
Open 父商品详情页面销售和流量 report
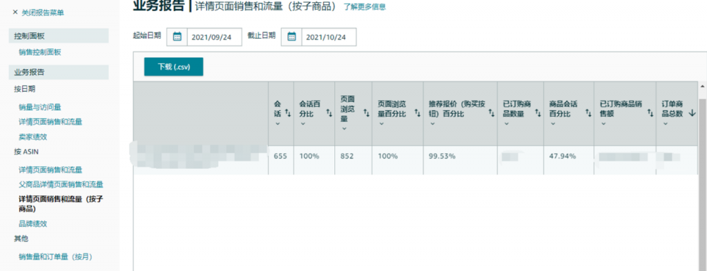pyautogui.click(x=61, y=185)
